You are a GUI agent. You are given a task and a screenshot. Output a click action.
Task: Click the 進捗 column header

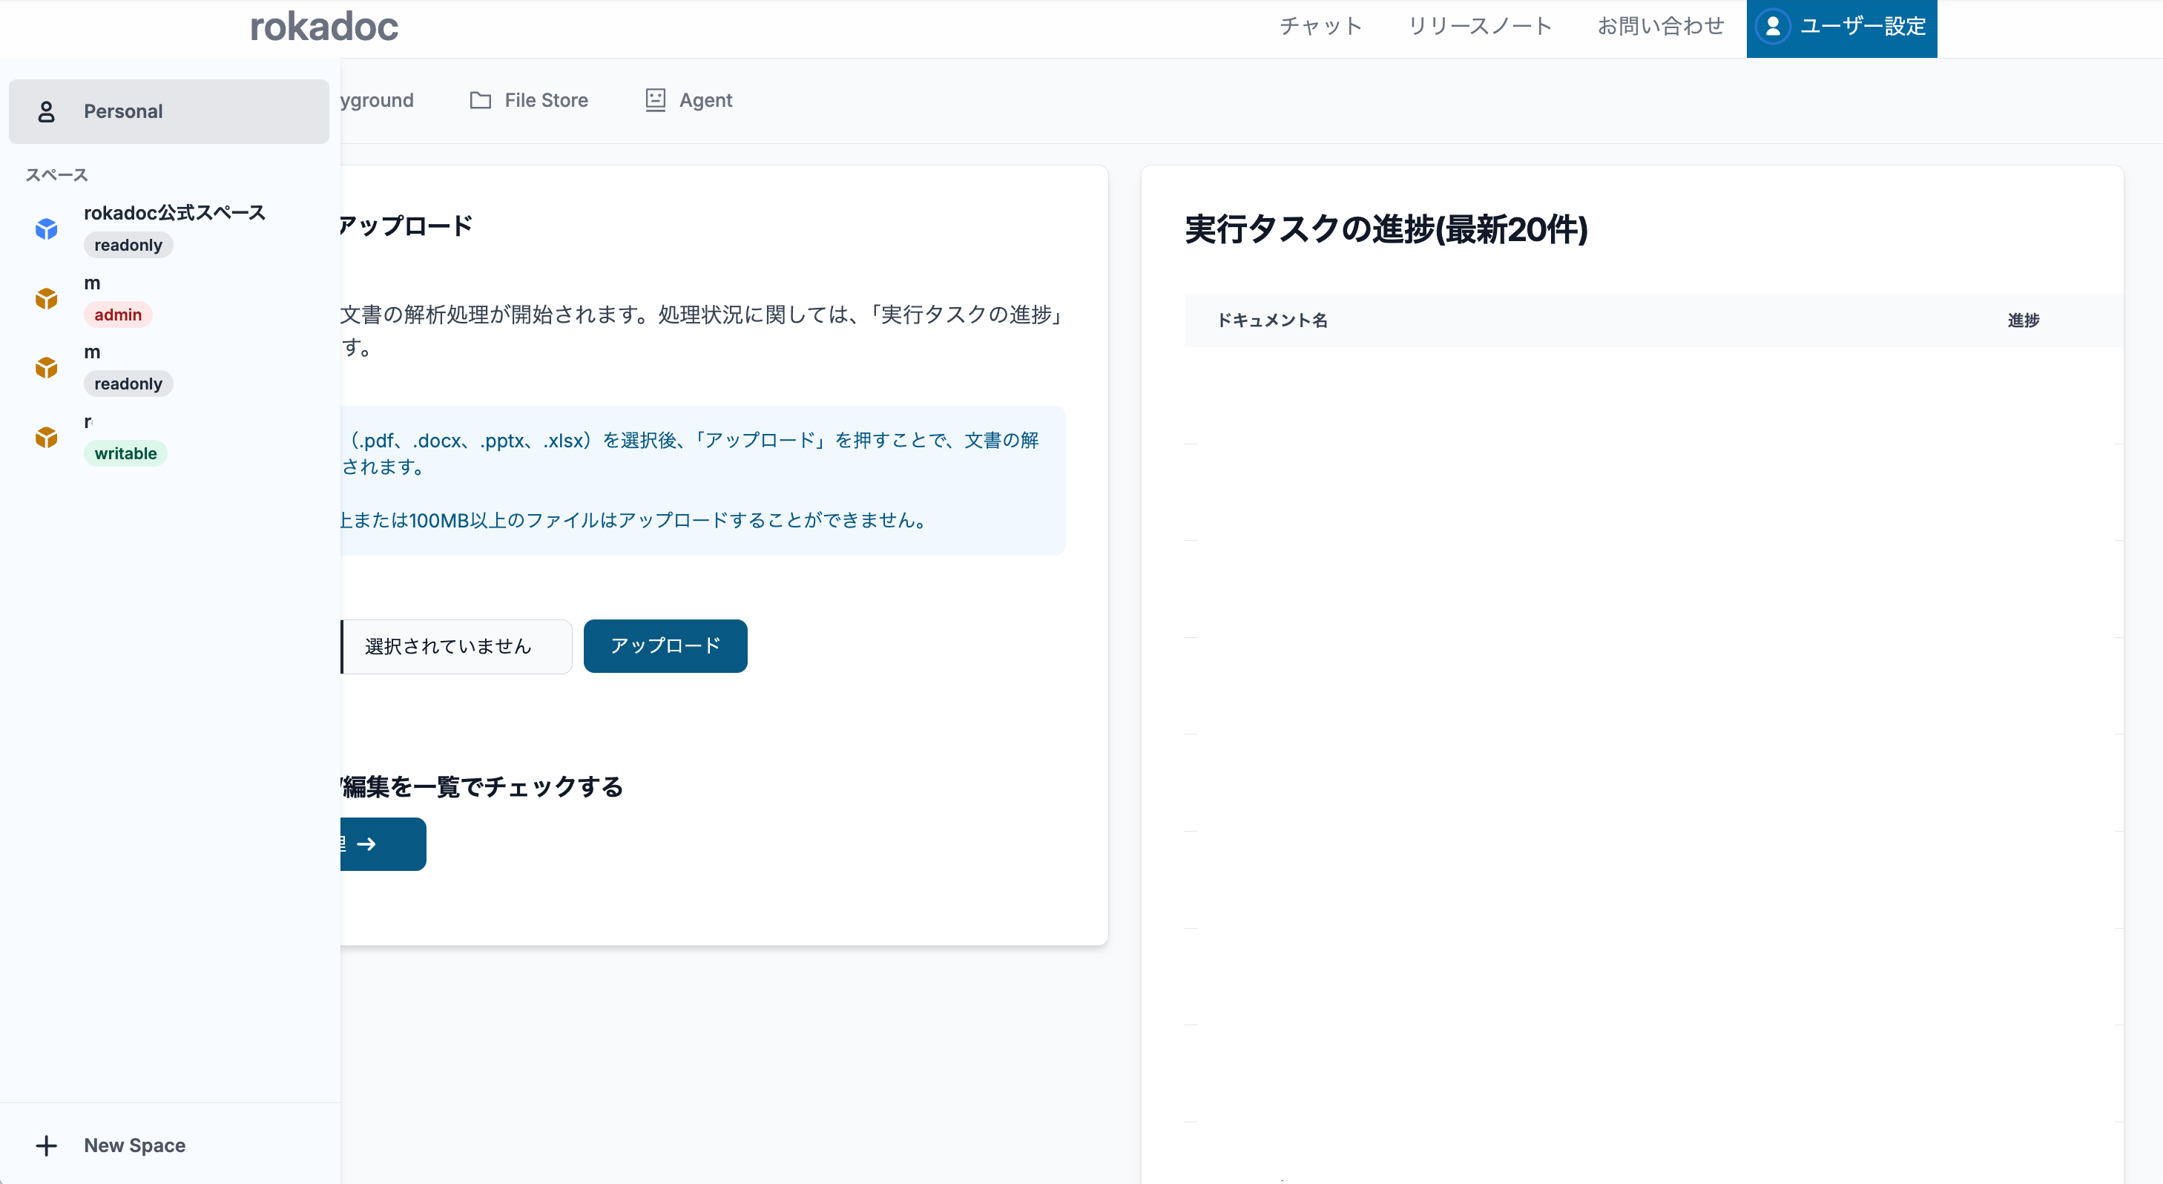click(2023, 320)
